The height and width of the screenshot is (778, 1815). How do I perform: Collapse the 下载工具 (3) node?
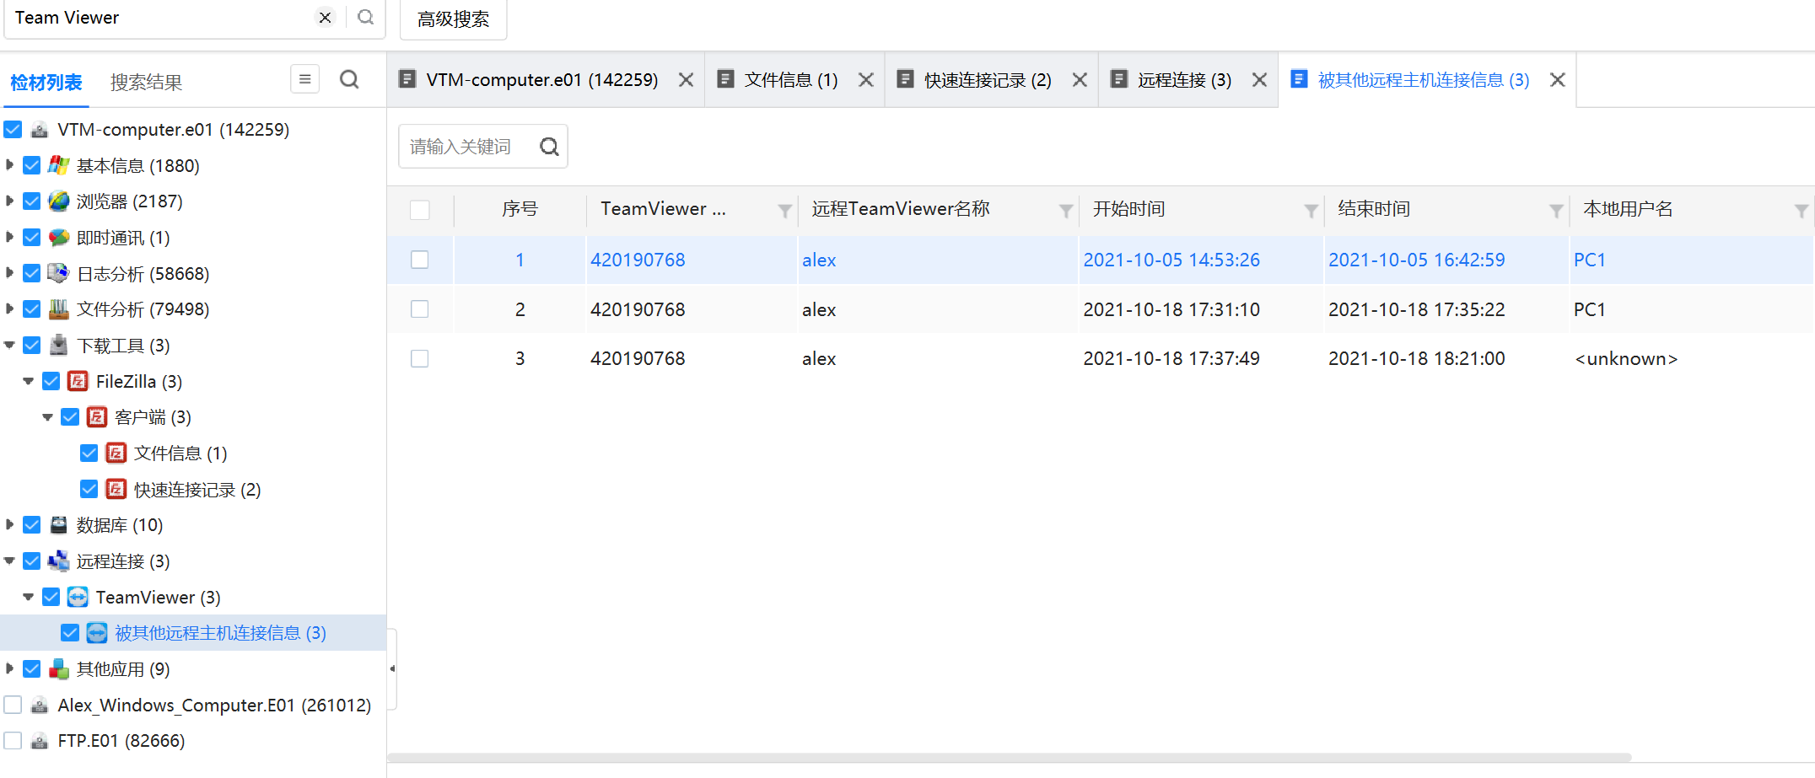[9, 346]
